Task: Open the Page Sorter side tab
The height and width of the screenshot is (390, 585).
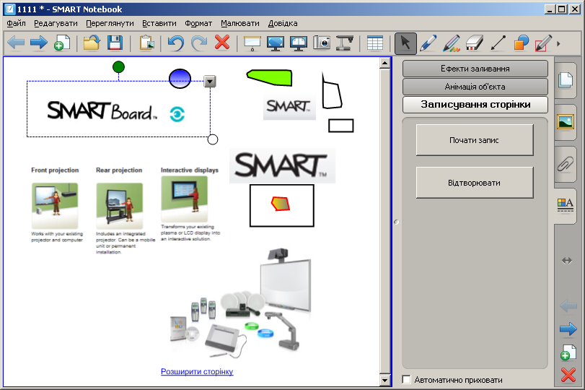Action: coord(566,79)
